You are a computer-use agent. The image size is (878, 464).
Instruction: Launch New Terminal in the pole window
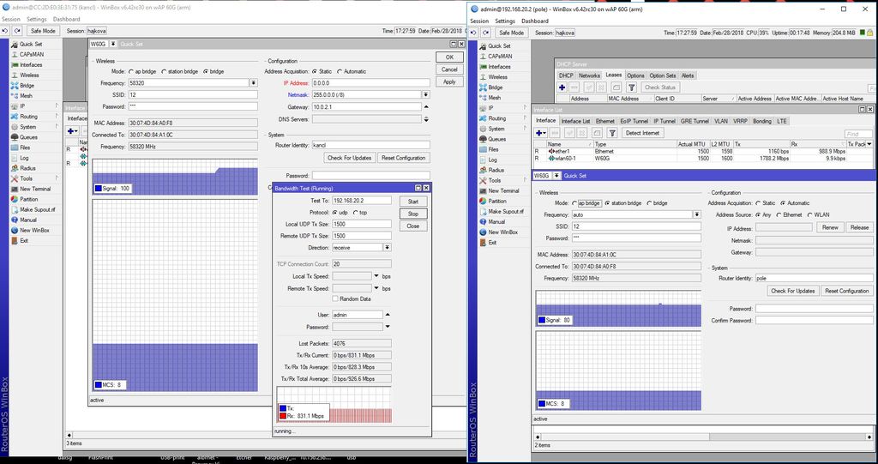click(x=502, y=190)
